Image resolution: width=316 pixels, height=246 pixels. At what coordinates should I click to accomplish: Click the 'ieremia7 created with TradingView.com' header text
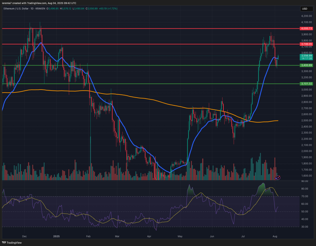[x=24, y=3]
